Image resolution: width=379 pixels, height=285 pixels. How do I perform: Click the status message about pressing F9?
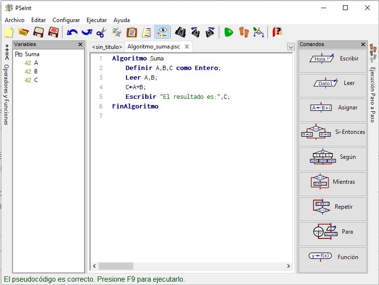coord(94,279)
